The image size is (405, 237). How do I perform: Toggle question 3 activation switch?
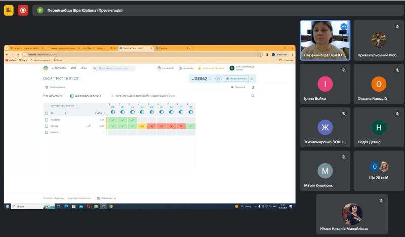click(x=132, y=112)
